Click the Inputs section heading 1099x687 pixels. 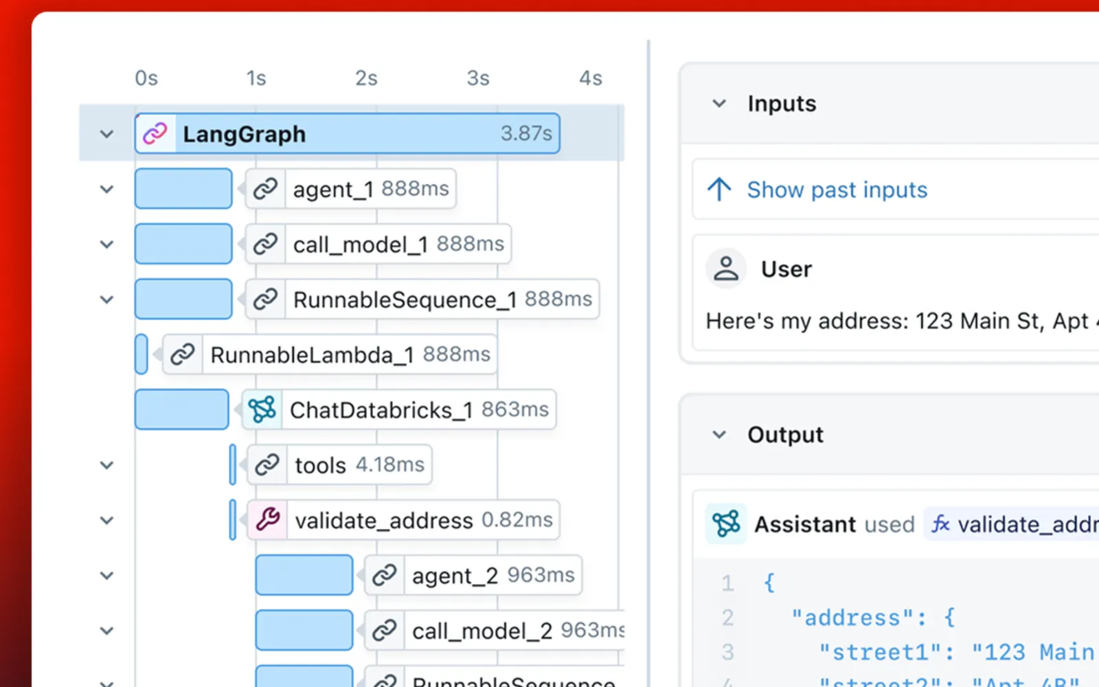[x=782, y=104]
